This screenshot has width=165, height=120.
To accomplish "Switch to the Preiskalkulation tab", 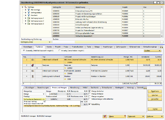I will click(x=77, y=47).
